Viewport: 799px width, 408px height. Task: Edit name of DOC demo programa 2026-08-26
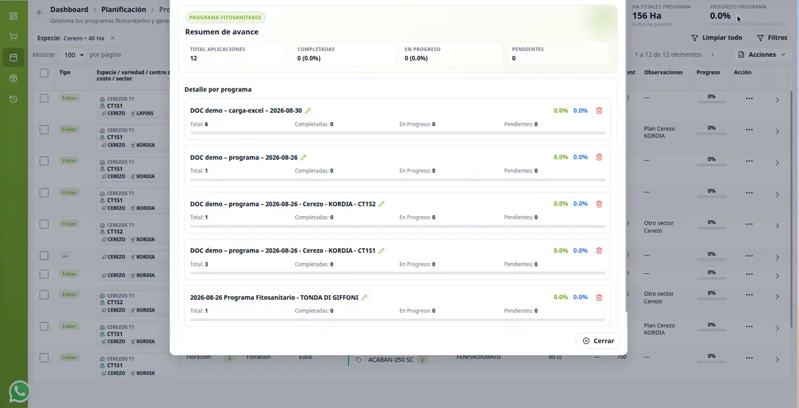pos(304,158)
